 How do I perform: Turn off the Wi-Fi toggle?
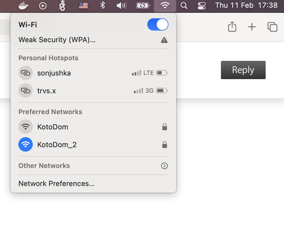[x=158, y=24]
